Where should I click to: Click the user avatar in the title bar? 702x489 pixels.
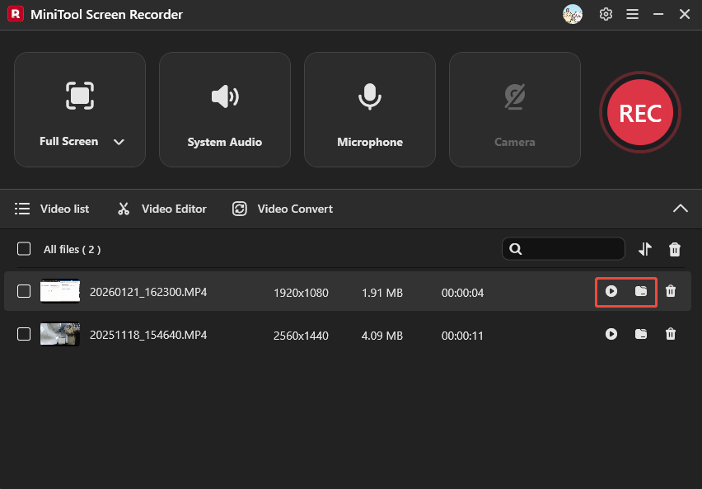(573, 14)
